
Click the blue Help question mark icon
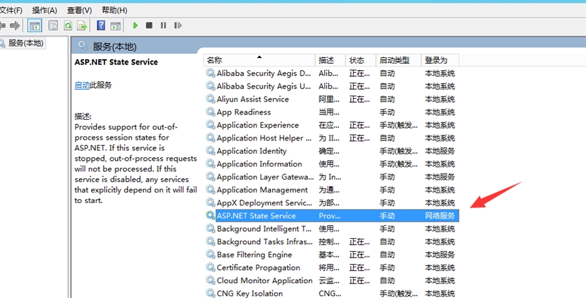click(x=101, y=25)
